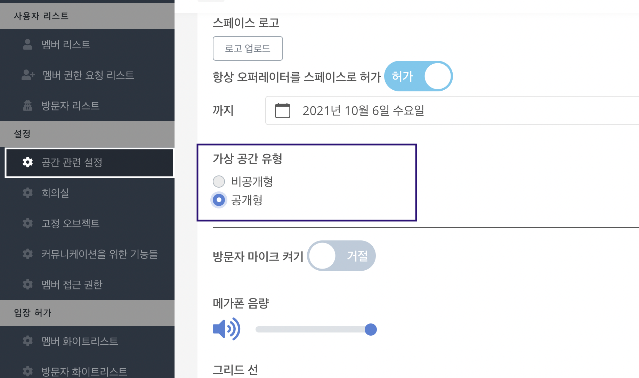Click the megaphone speaker volume icon
The image size is (639, 378).
[226, 329]
